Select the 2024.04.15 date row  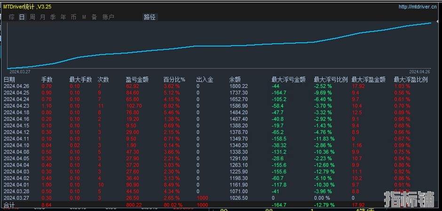[x=16, y=125]
